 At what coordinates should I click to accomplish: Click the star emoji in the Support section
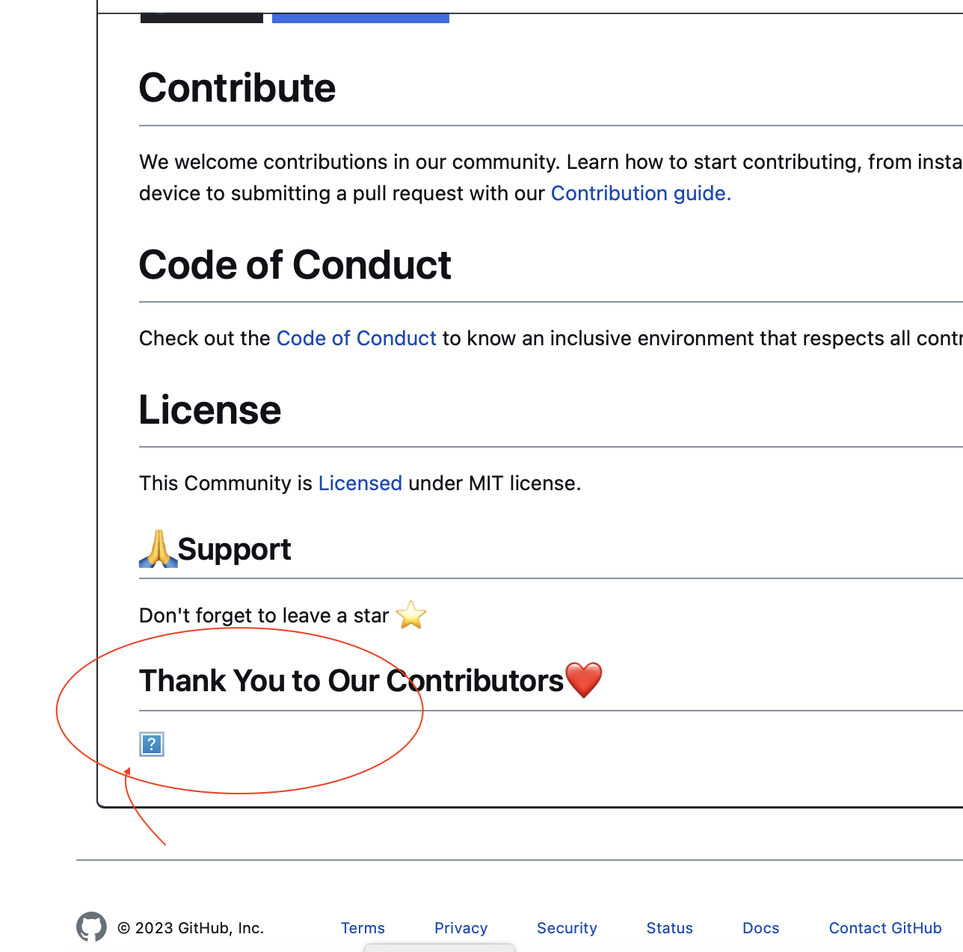410,615
